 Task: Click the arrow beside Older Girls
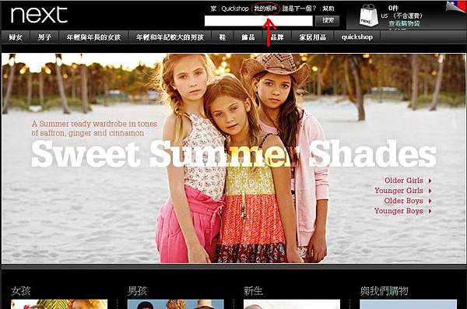[430, 181]
